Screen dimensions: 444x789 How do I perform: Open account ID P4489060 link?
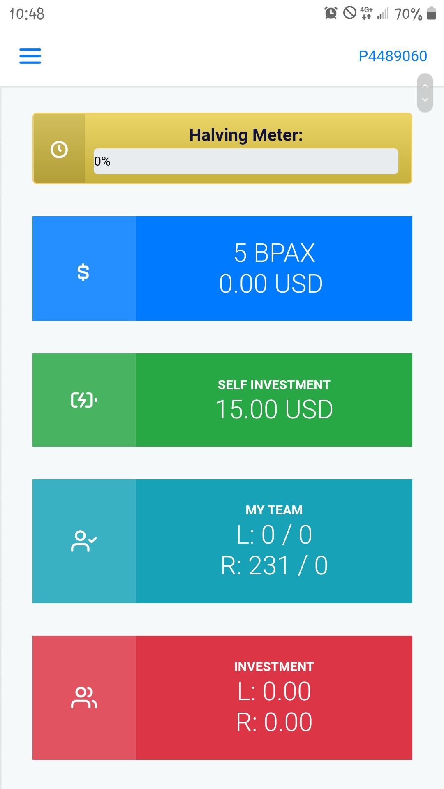393,56
